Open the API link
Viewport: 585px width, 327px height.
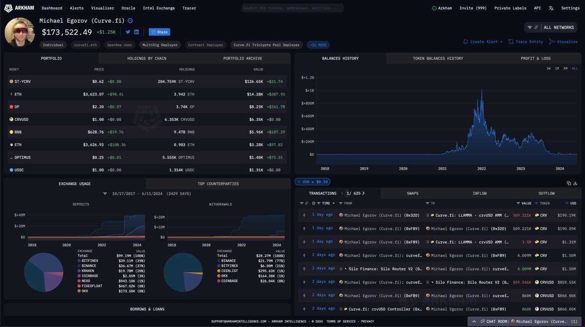pos(537,8)
